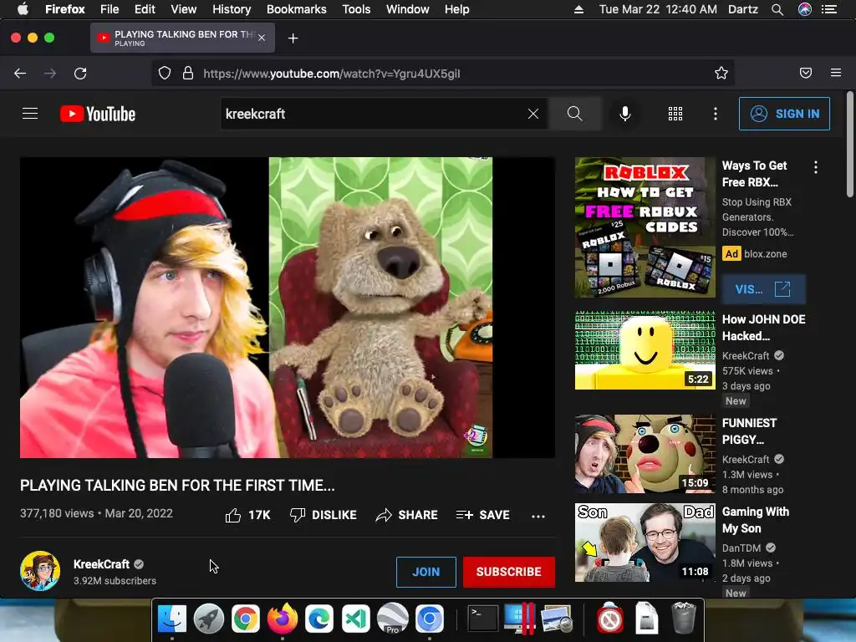This screenshot has height=642, width=856.
Task: Click the Firefox URL address bar
Action: (442, 74)
